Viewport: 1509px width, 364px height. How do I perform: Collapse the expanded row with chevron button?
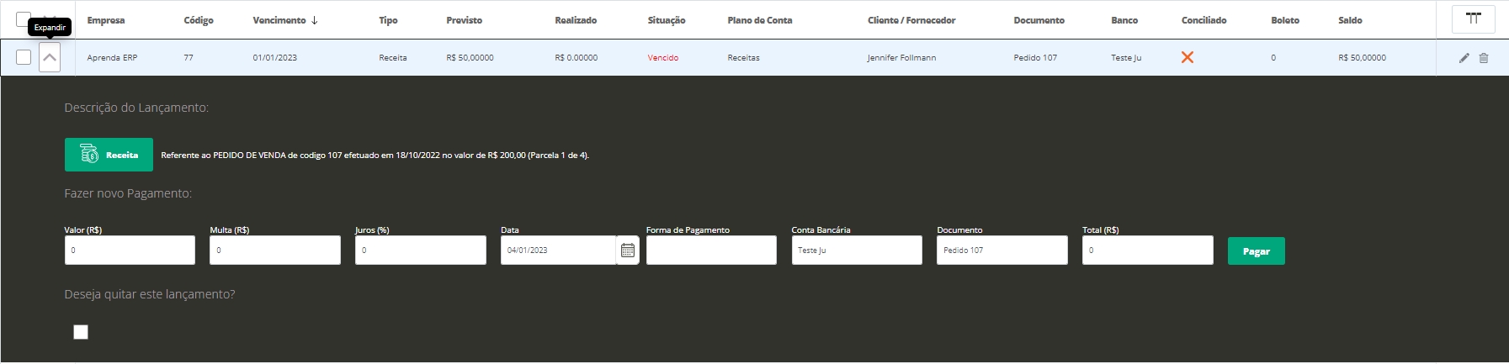click(x=50, y=57)
